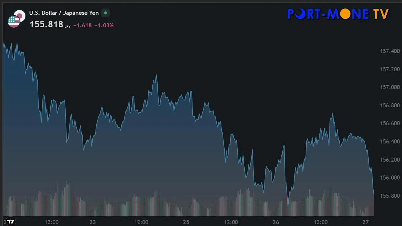
Task: Click the 12:00 label between 26 and 27
Action: pos(321,222)
